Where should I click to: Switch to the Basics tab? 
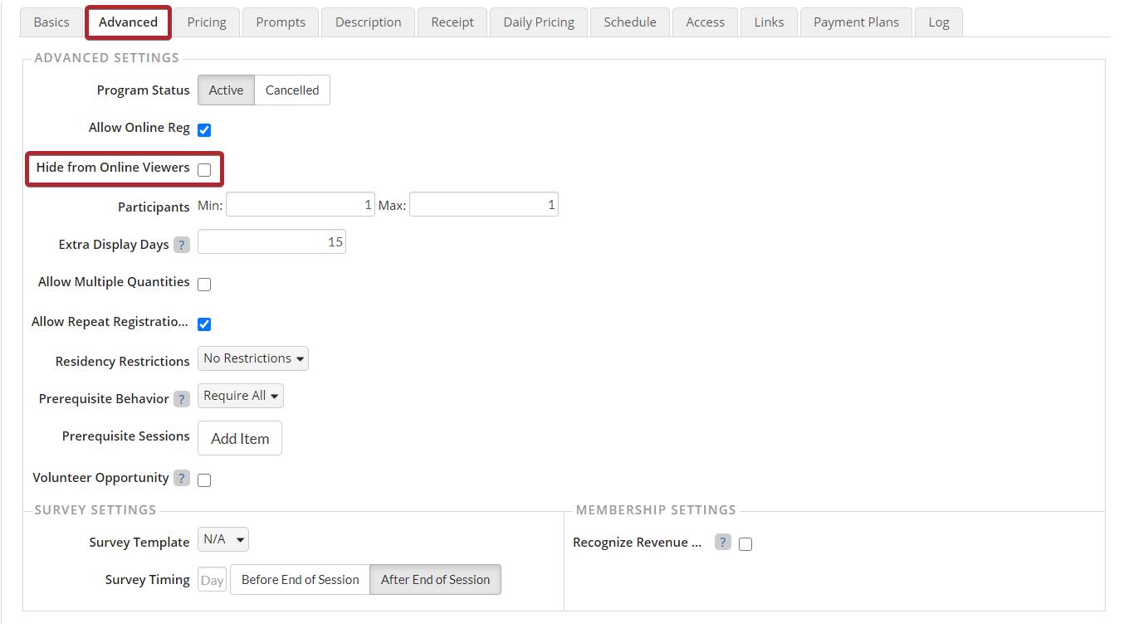pos(51,22)
